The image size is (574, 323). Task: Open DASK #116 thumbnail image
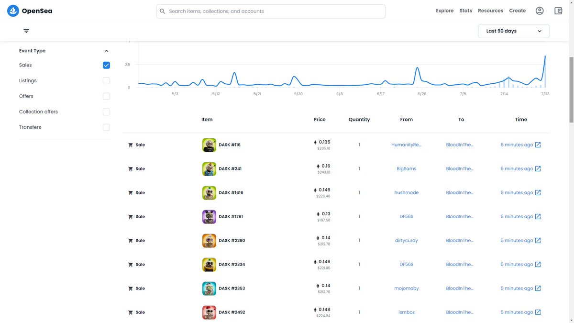[x=209, y=145]
